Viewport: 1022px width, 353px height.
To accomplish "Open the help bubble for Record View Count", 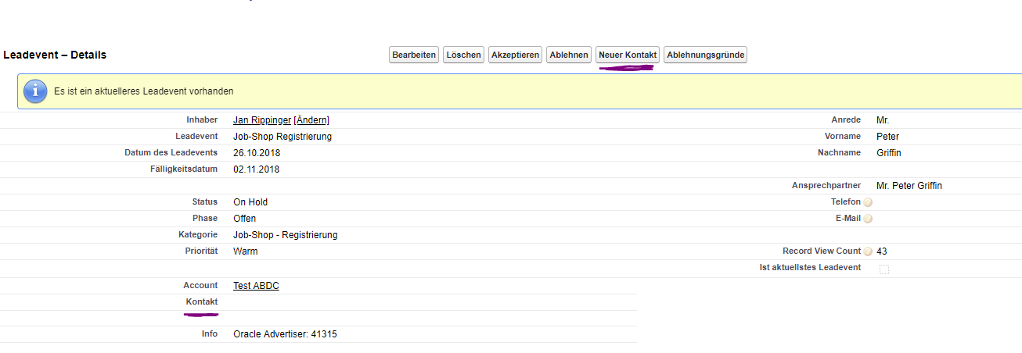I will [868, 251].
